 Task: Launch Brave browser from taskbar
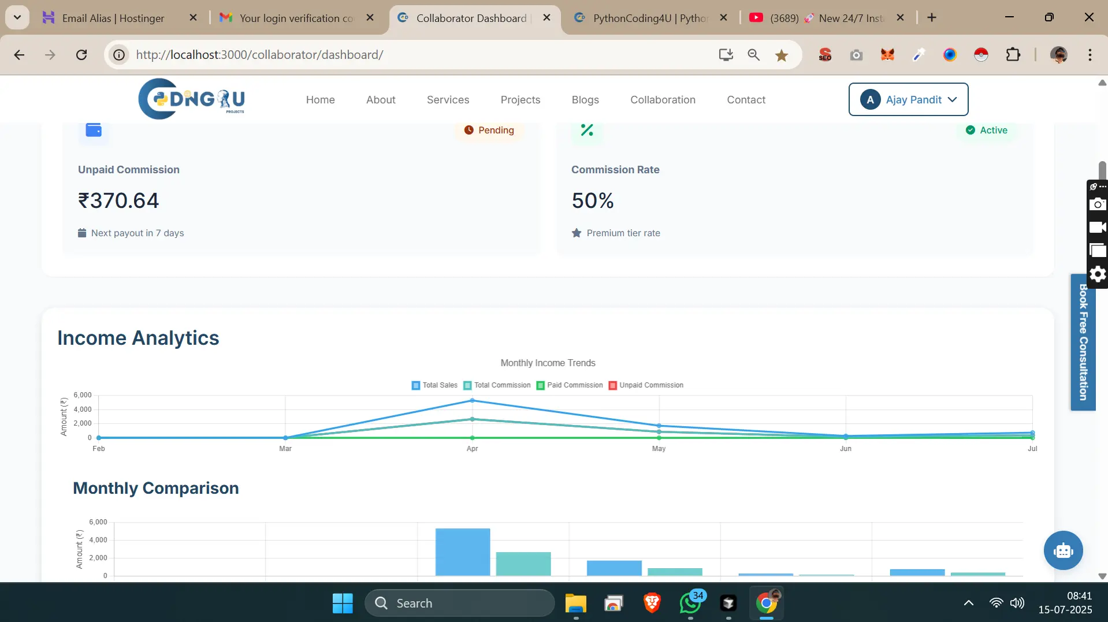click(652, 603)
